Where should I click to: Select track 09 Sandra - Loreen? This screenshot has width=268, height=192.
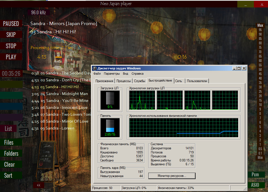tap(53, 128)
